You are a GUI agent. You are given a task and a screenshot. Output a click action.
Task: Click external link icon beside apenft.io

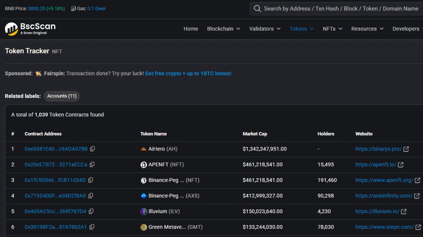(x=401, y=165)
